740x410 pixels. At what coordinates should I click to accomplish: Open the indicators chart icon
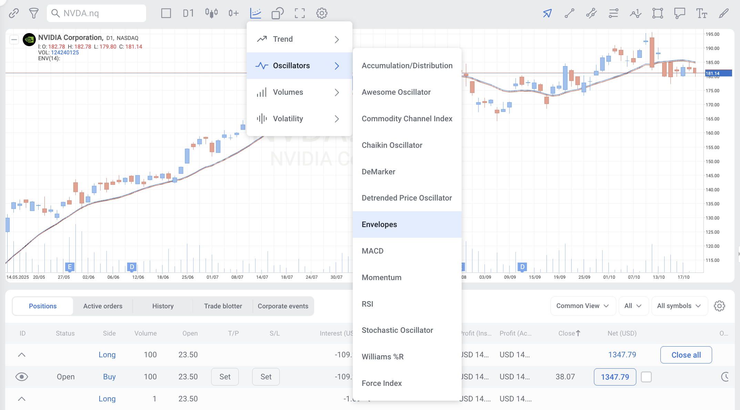click(x=256, y=13)
